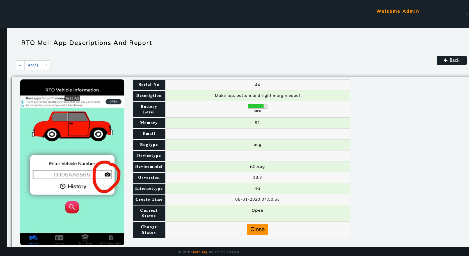Expand the chevron beside Welcome Admin
469x256 pixels.
(466, 14)
